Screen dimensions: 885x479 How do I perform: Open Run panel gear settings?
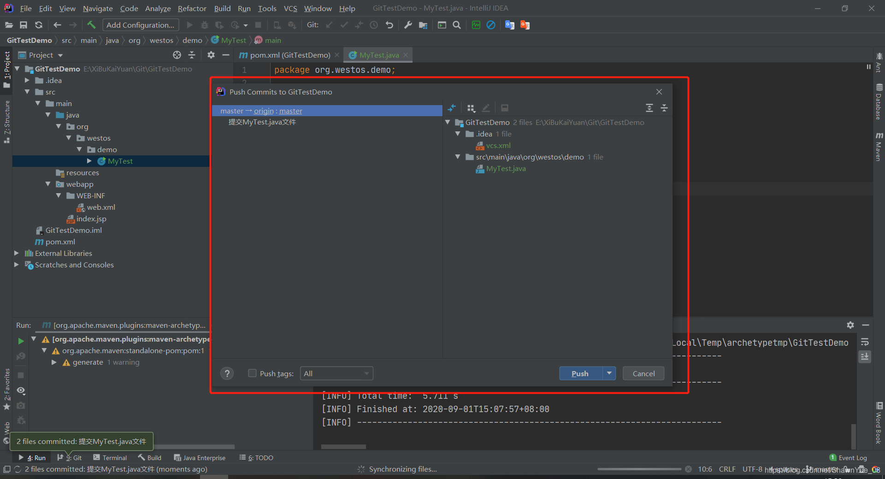point(850,325)
